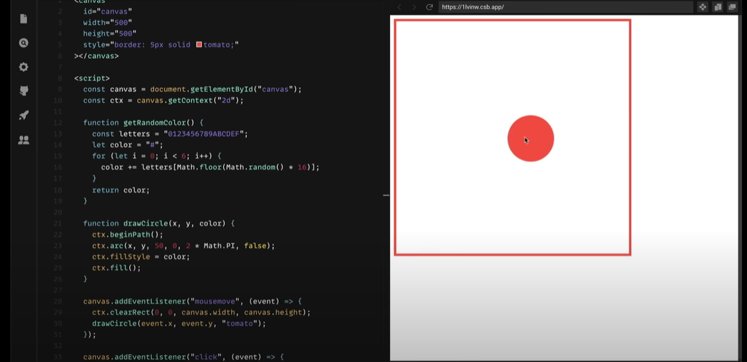Open the Search panel in sidebar
747x362 pixels.
(23, 43)
